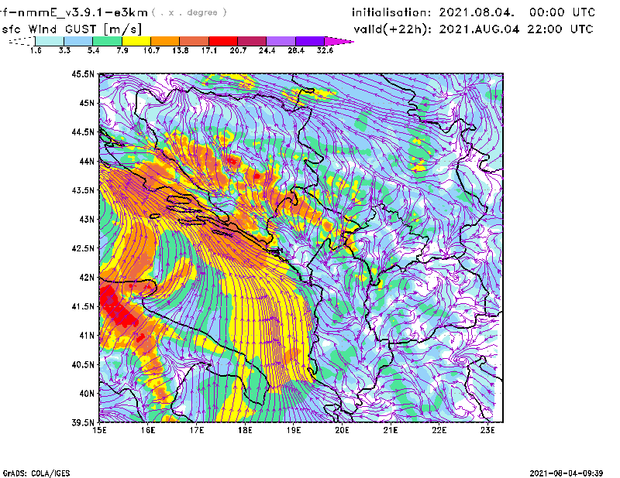Select the violet legend swatch

click(x=311, y=41)
